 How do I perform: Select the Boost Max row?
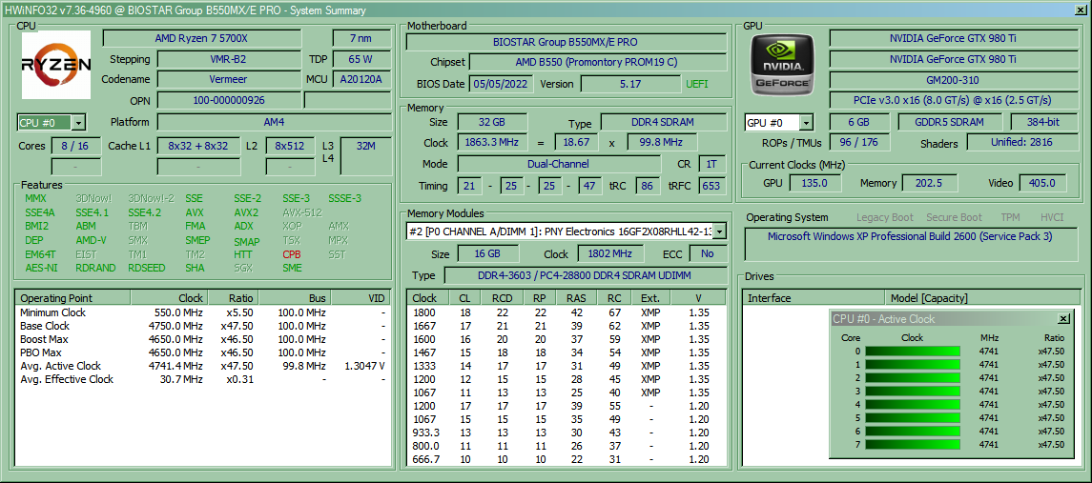(x=202, y=339)
